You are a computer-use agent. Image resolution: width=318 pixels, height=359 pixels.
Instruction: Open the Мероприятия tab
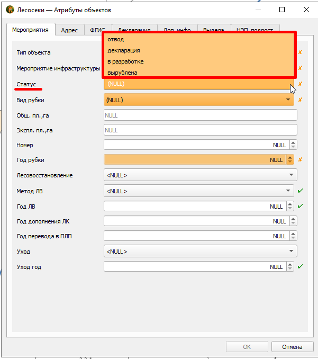31,30
